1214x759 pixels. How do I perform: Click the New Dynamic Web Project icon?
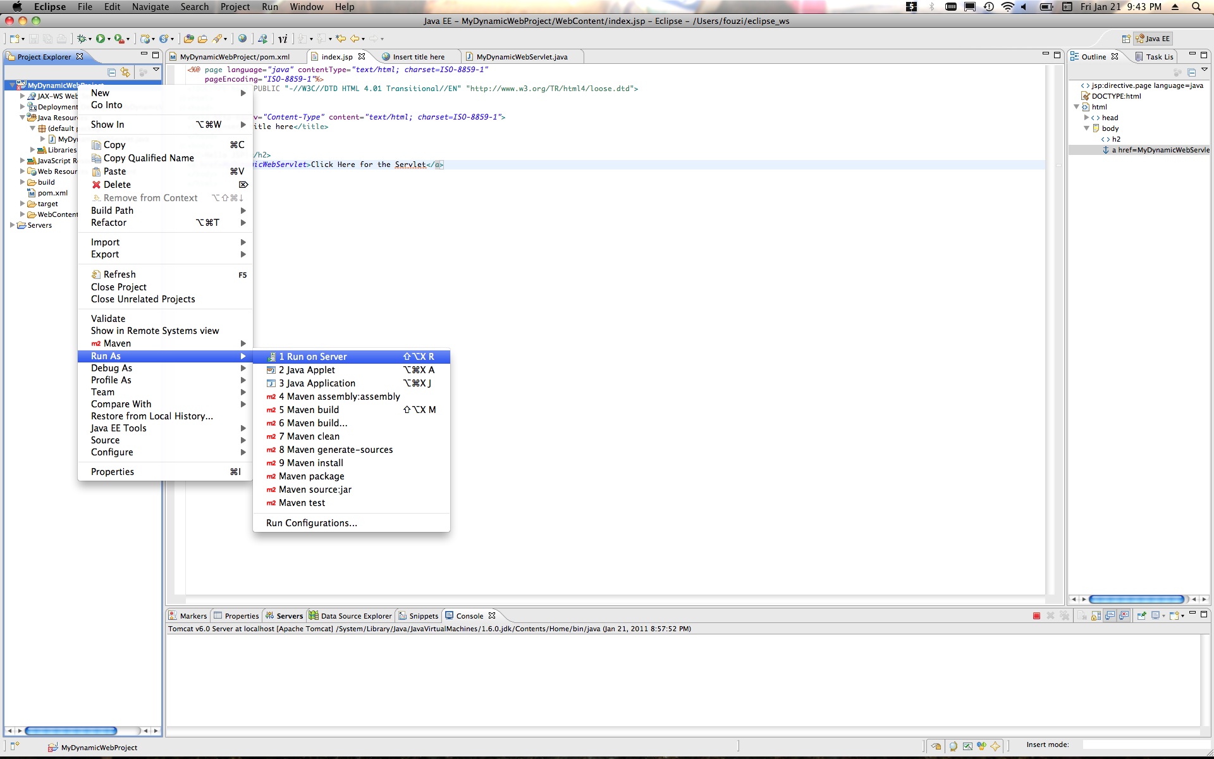(x=145, y=39)
